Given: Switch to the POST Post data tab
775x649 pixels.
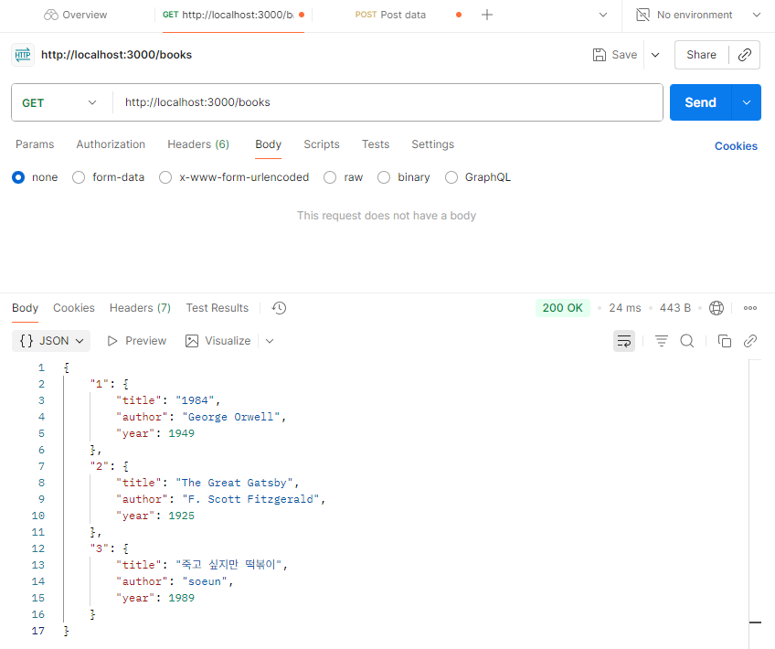Looking at the screenshot, I should pyautogui.click(x=390, y=15).
